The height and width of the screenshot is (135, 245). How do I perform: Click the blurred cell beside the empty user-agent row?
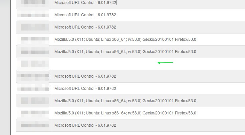pyautogui.click(x=34, y=64)
